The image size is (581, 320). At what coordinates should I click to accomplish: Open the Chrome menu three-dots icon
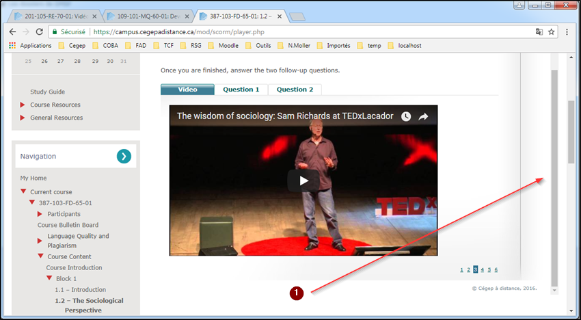[x=566, y=31]
